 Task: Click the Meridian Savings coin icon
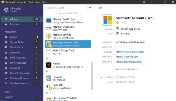[x=49, y=36]
